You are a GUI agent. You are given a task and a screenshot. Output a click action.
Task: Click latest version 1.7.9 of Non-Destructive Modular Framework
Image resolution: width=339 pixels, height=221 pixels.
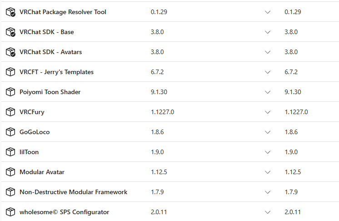(291, 192)
